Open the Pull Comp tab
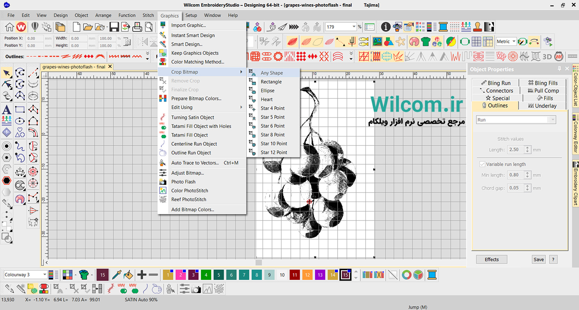This screenshot has width=579, height=310. pos(543,91)
